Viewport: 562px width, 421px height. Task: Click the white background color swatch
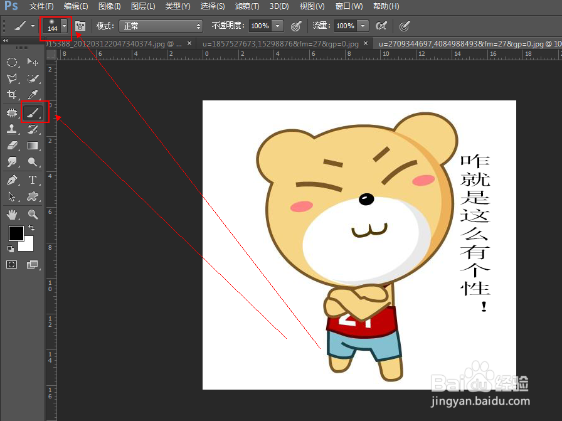[x=28, y=245]
